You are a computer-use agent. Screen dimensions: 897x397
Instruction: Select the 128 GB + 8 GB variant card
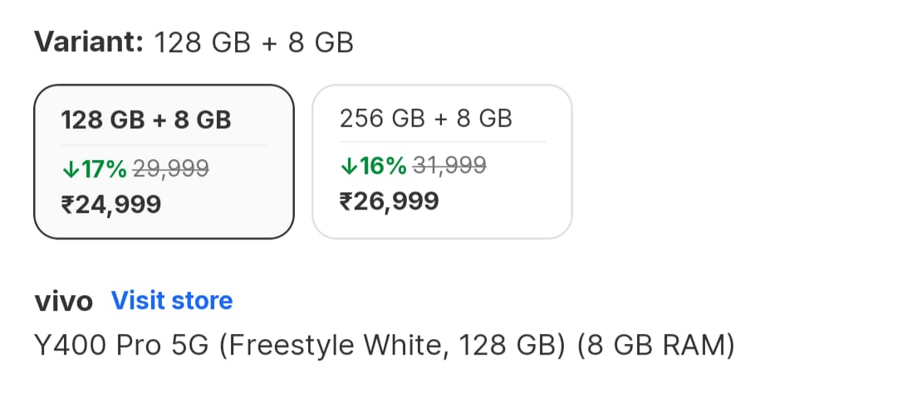164,162
